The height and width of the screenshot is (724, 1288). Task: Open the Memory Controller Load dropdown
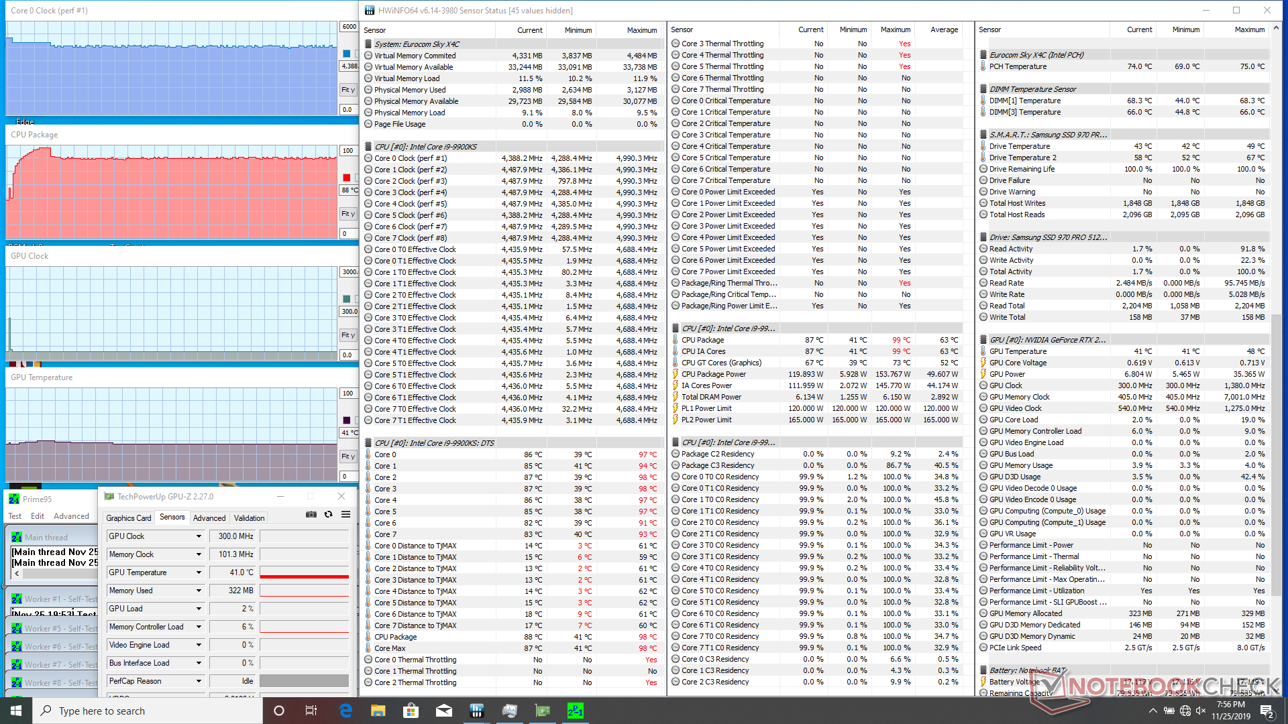click(x=199, y=627)
